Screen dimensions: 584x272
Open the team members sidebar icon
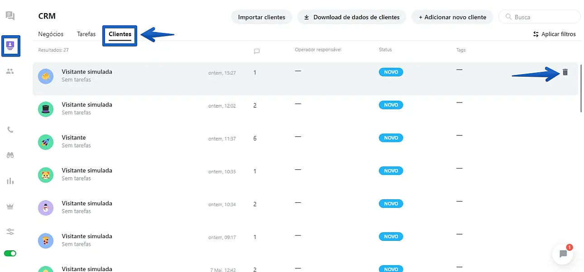[x=10, y=71]
